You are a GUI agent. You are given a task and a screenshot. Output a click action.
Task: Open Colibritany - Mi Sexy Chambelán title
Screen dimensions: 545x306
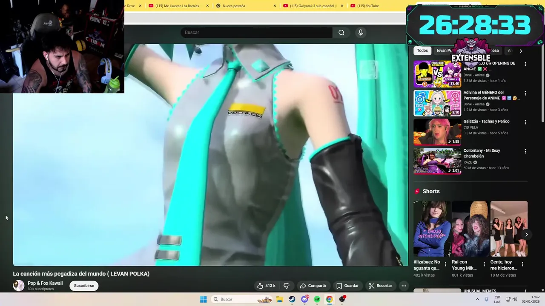[x=482, y=153]
